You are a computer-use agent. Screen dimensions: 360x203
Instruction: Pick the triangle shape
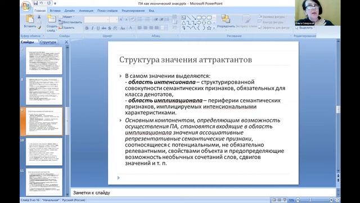click(x=183, y=23)
